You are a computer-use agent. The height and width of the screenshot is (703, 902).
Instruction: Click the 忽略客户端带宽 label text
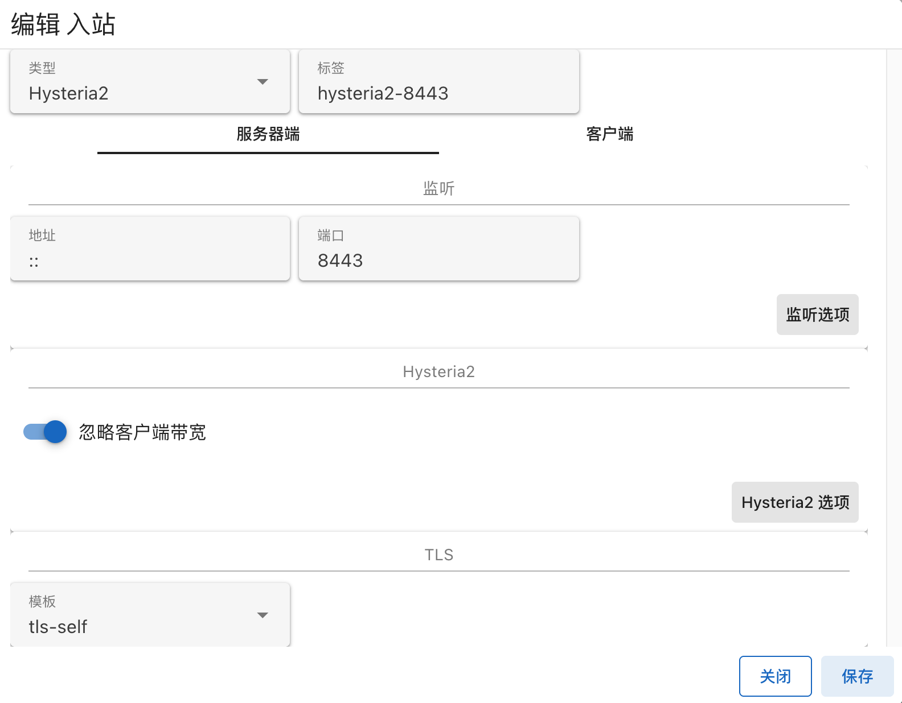pos(142,432)
